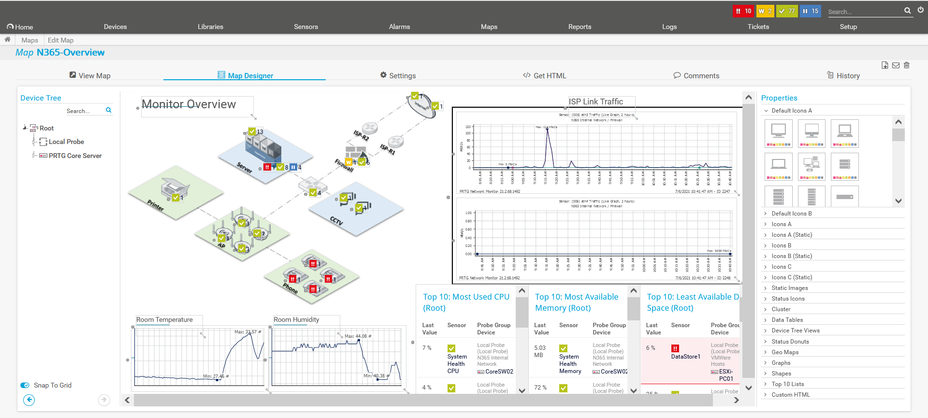
Task: Click the yellow warnings counter badge
Action: point(765,11)
